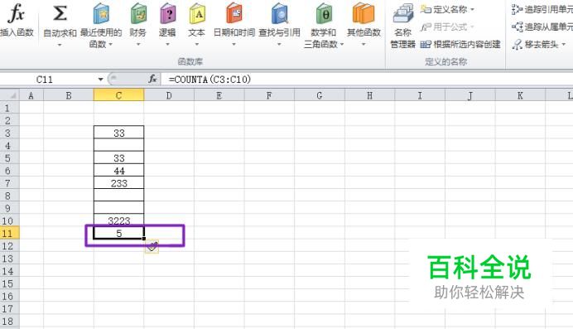Open the Logical (逻辑) functions icon
The image size is (573, 329).
[167, 14]
